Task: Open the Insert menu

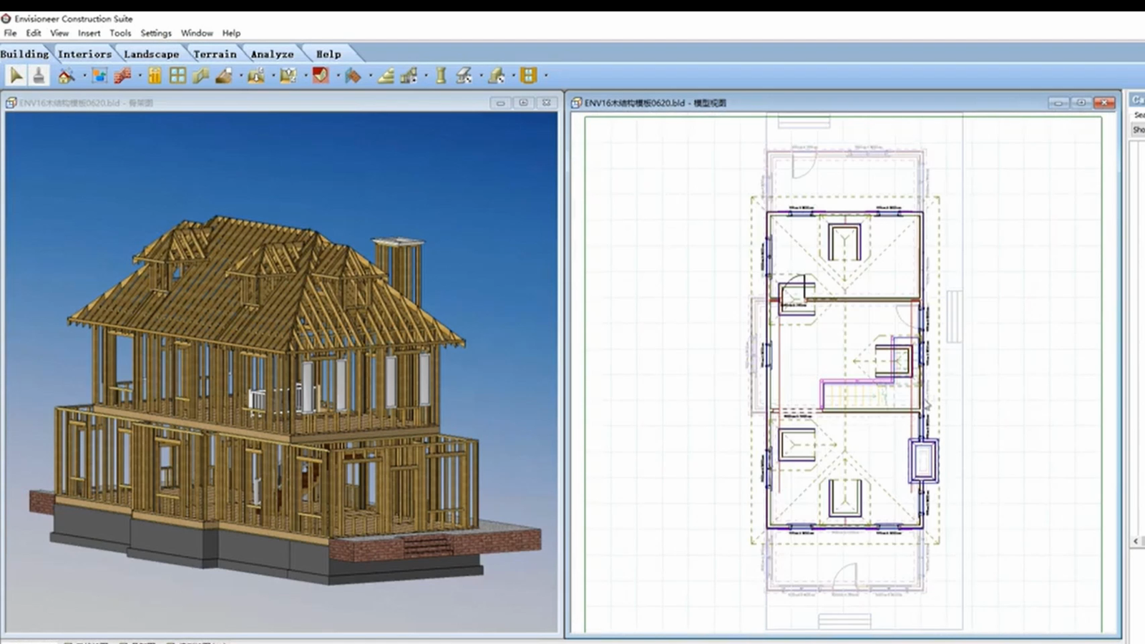Action: [x=89, y=33]
